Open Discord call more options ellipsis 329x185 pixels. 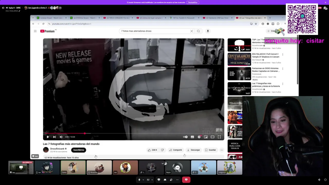(x=177, y=180)
